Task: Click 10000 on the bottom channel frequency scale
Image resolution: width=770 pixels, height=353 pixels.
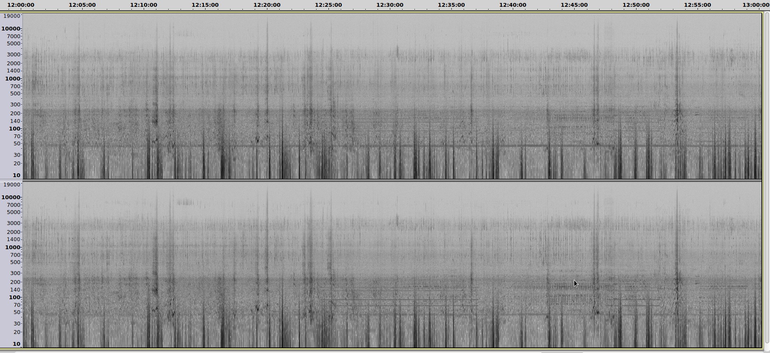Action: coord(11,197)
